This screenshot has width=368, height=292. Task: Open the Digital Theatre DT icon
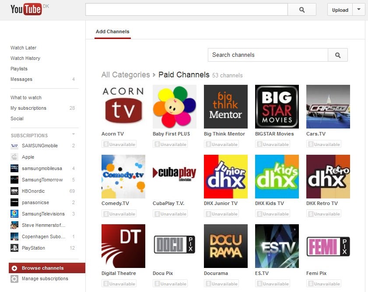coord(123,246)
